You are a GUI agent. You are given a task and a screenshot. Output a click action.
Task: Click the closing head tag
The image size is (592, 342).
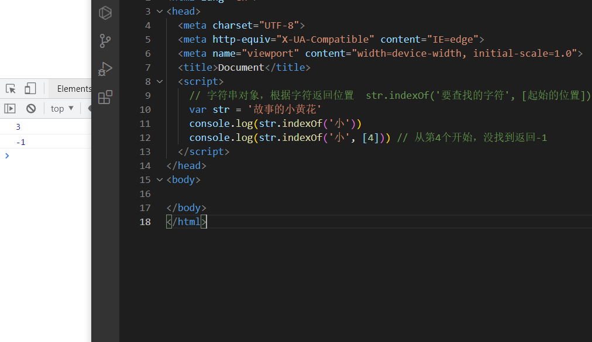tap(187, 165)
